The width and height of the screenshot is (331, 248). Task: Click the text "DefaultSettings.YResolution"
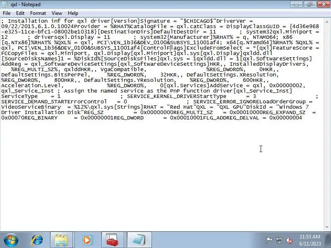[129, 80]
